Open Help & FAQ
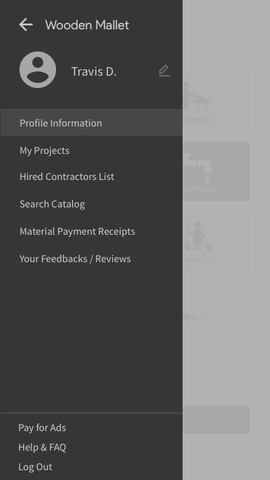This screenshot has height=480, width=270. [x=42, y=447]
